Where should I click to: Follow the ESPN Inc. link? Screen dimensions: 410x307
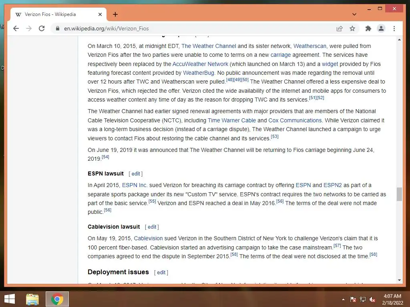pyautogui.click(x=135, y=185)
